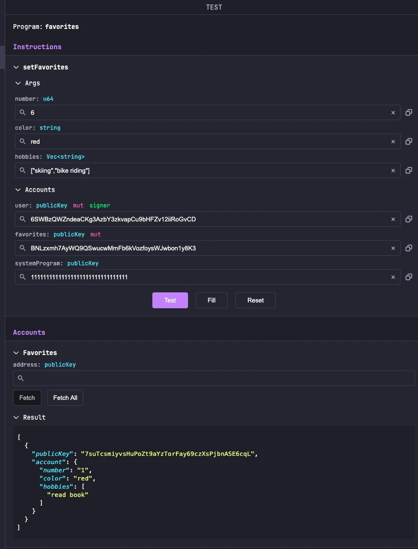Image resolution: width=418 pixels, height=549 pixels.
Task: Fetch All Favorites accounts
Action: coord(65,398)
